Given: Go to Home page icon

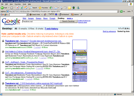Looking at the screenshot, I should [x=26, y=8].
